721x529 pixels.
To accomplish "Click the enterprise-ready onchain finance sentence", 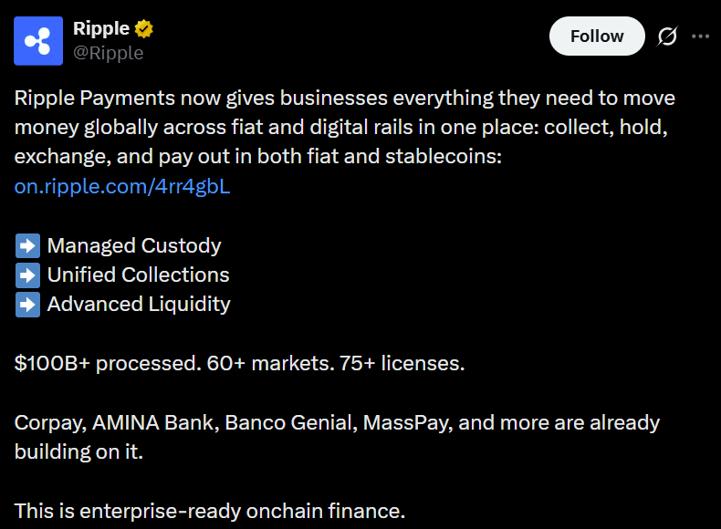I will point(209,511).
